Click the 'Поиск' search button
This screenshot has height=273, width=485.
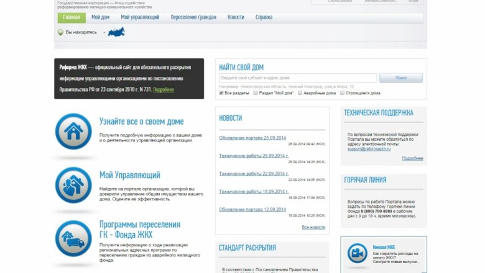click(401, 78)
